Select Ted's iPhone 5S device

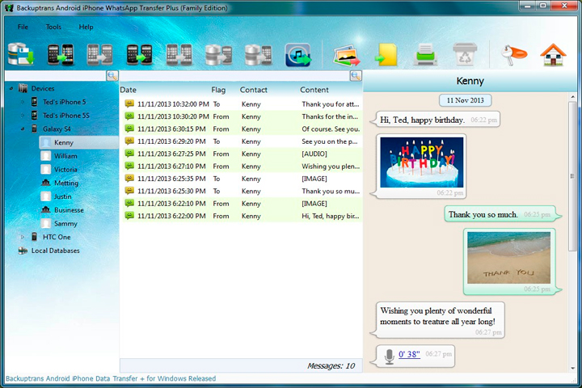tap(66, 116)
